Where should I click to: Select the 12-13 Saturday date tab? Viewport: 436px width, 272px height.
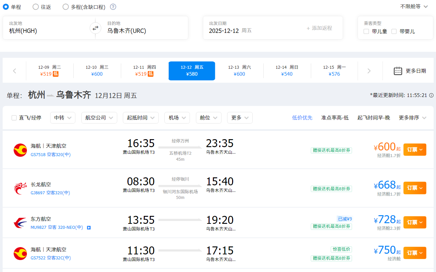click(x=239, y=71)
